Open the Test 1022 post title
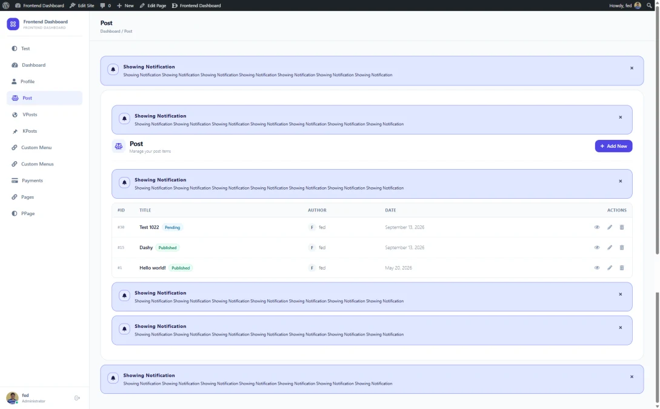The width and height of the screenshot is (660, 409). [149, 227]
